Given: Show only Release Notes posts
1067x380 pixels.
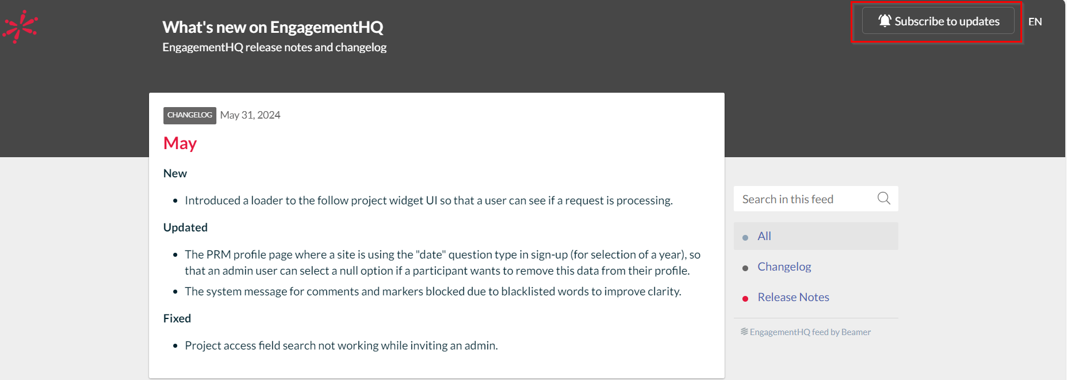Looking at the screenshot, I should [x=793, y=297].
